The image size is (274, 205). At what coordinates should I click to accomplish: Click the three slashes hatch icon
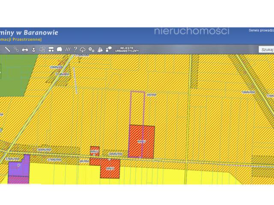[68, 50]
